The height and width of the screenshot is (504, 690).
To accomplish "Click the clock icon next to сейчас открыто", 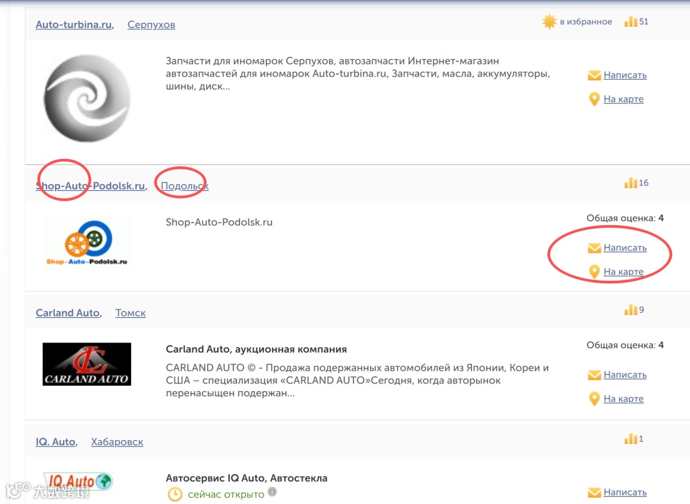I will [x=174, y=494].
